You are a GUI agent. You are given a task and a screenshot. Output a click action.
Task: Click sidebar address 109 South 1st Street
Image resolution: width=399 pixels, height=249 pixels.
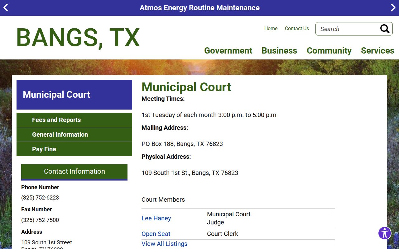[46, 242]
